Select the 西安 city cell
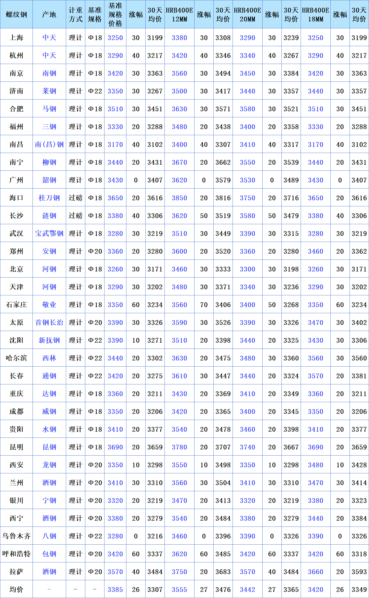 tap(16, 465)
